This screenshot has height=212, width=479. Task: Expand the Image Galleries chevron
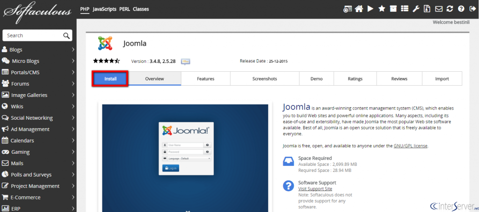coord(73,95)
